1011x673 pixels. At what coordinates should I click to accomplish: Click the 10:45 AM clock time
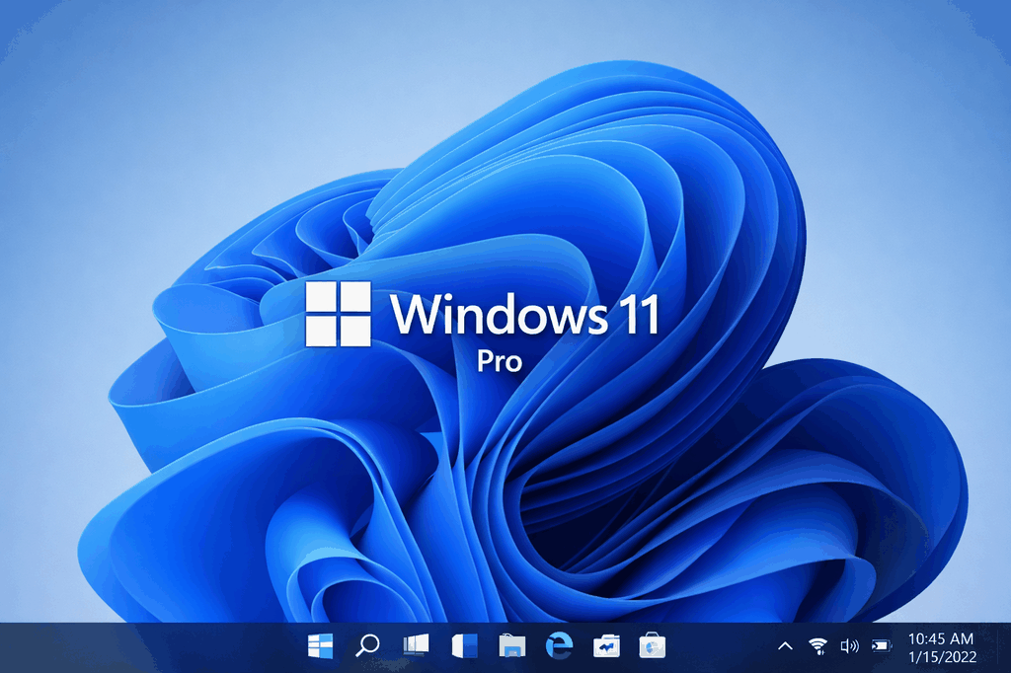(940, 638)
